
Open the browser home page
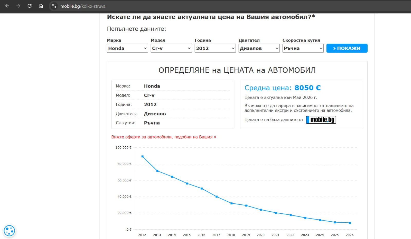click(x=41, y=6)
